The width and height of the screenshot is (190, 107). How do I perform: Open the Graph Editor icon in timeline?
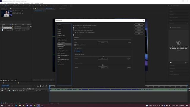[x=46, y=86]
